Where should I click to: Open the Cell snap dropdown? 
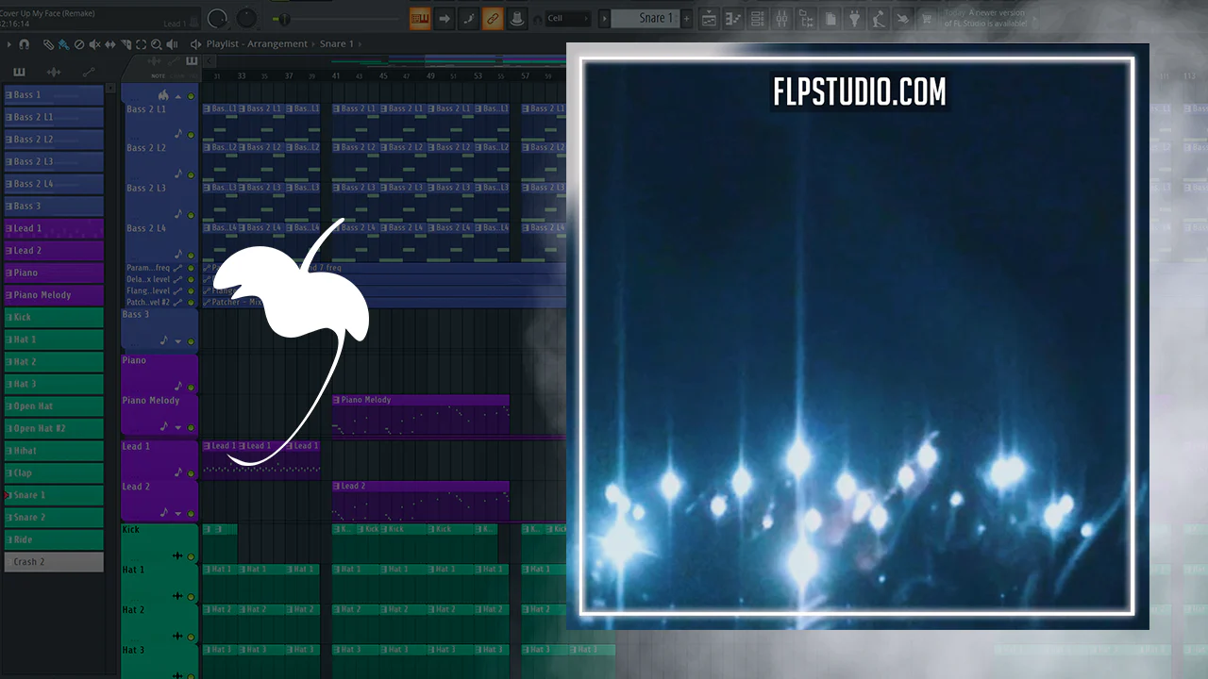(x=568, y=18)
